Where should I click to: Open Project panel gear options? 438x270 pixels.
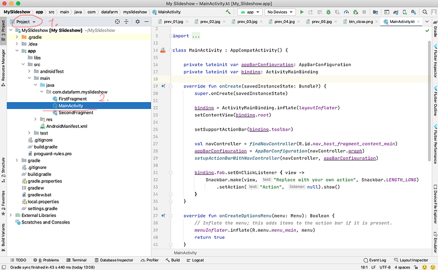(137, 21)
